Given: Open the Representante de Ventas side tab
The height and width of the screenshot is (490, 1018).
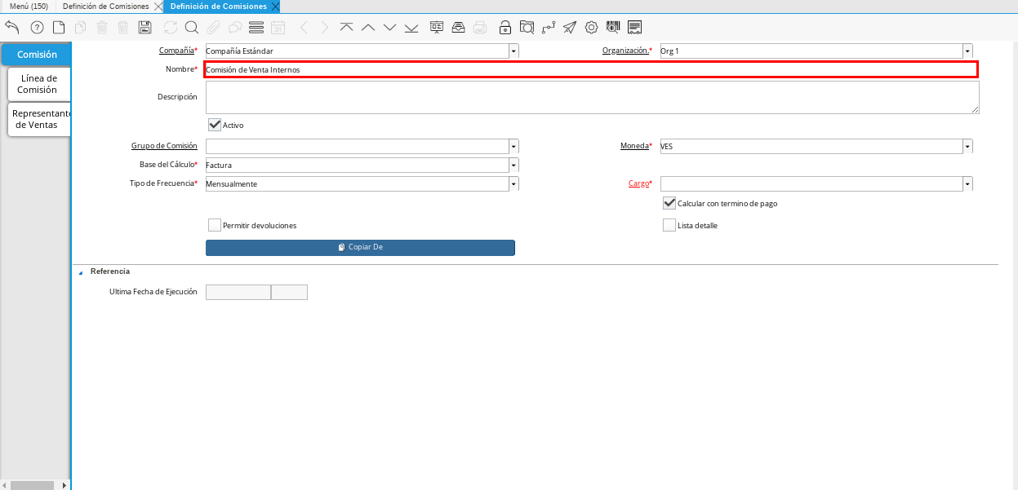Looking at the screenshot, I should coord(40,119).
